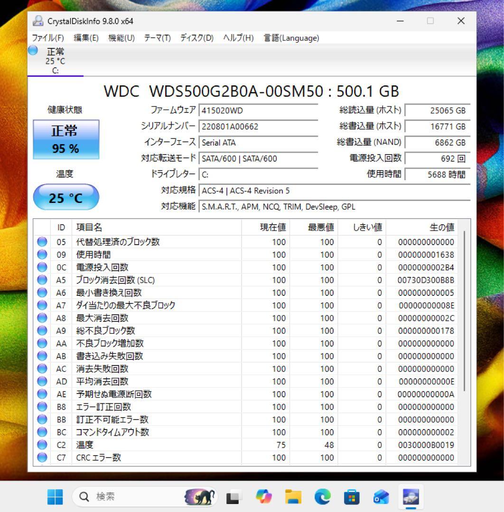The height and width of the screenshot is (512, 504).
Task: Click total NAND writes value 6862 GB
Action: pyautogui.click(x=438, y=142)
